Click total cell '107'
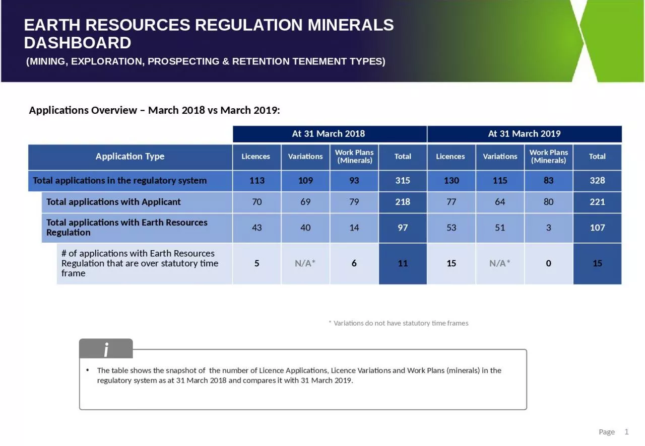 [x=597, y=228]
